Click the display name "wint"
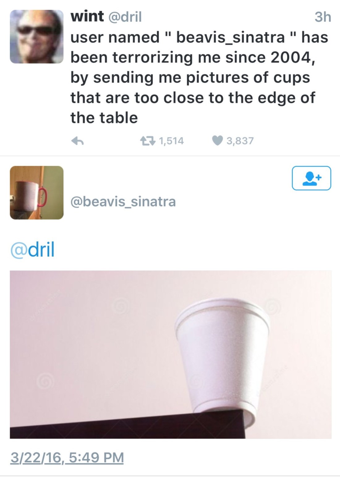 [x=87, y=16]
